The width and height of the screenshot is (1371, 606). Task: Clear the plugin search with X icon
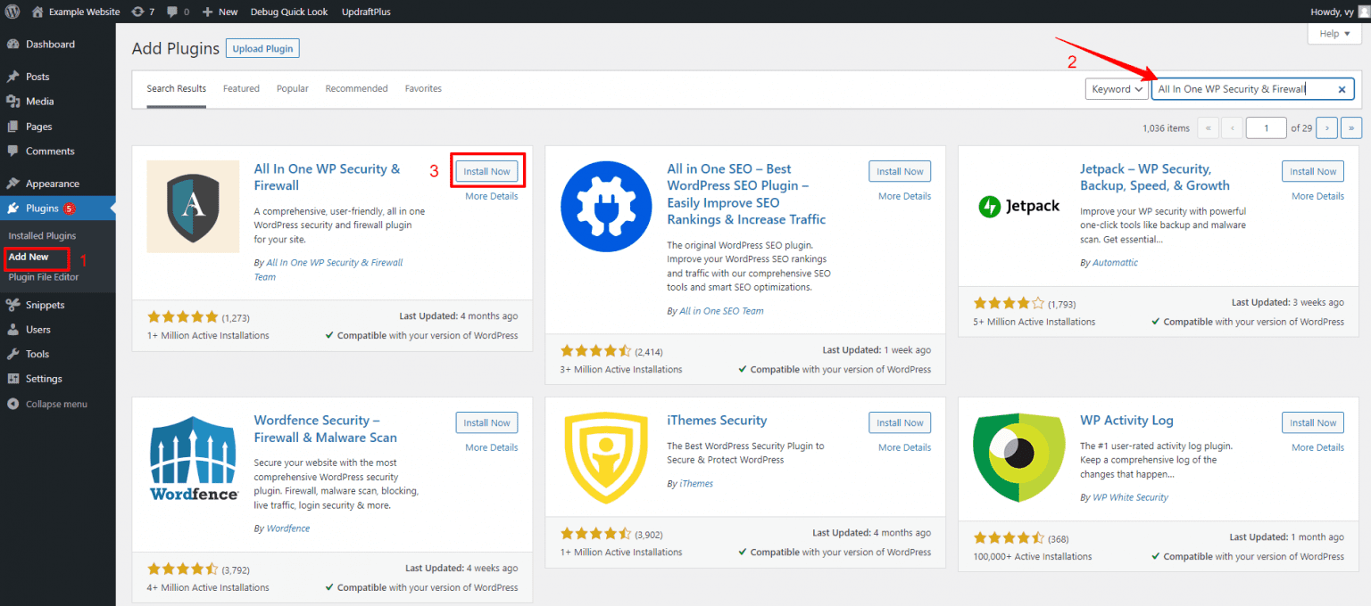point(1342,89)
